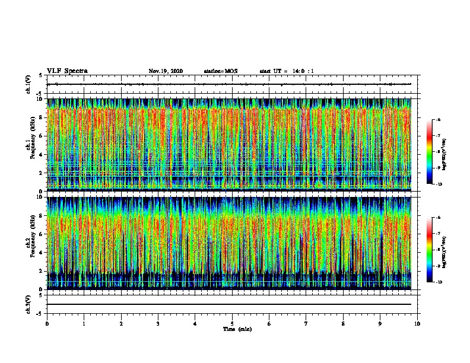This screenshot has width=470, height=363.
Task: Click the ch.2 frequency tick label "8"
Action: [41, 216]
